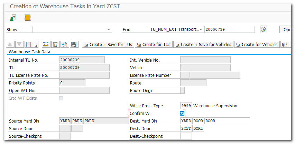
Task: Click the refresh icon in toolbar
Action: (x=64, y=44)
